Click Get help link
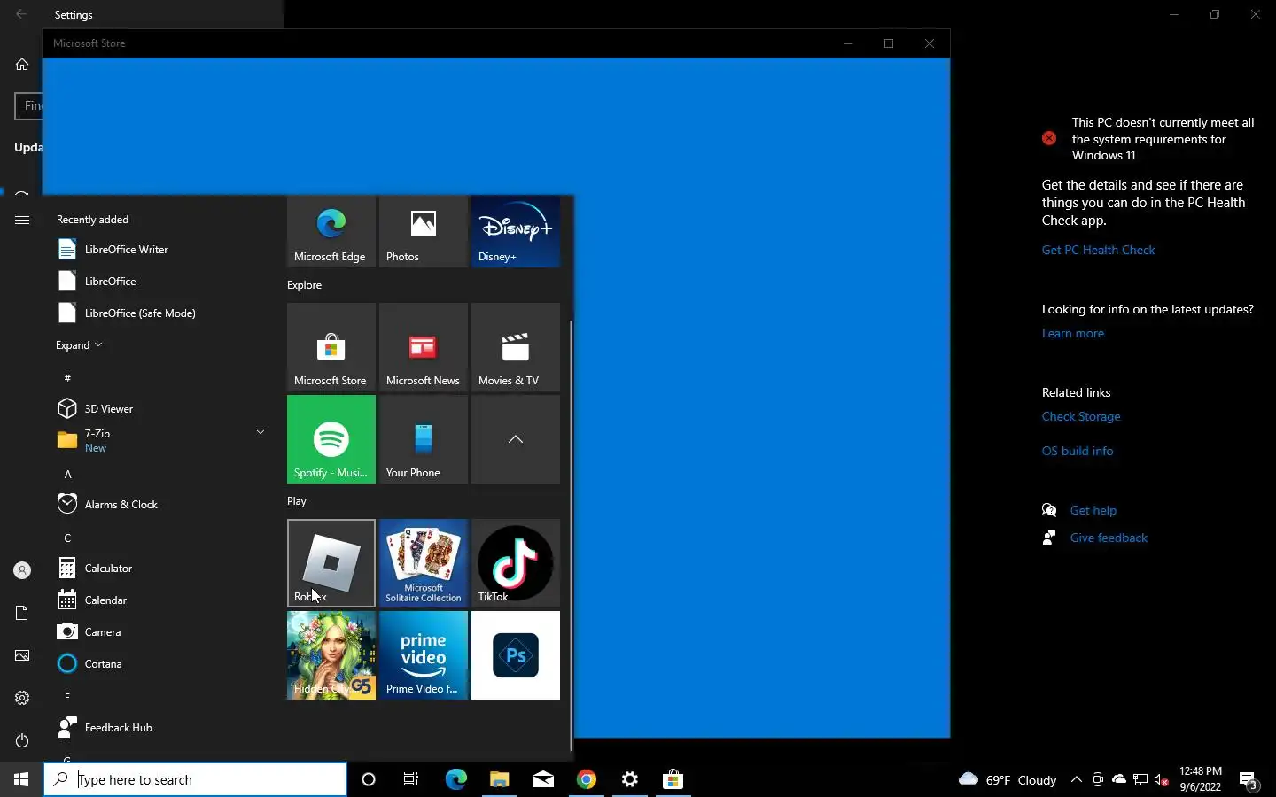The height and width of the screenshot is (797, 1276). [x=1093, y=511]
